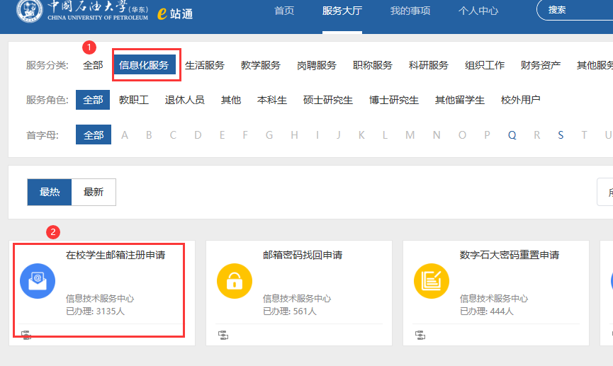Filter service role by 本科生

pos(272,100)
